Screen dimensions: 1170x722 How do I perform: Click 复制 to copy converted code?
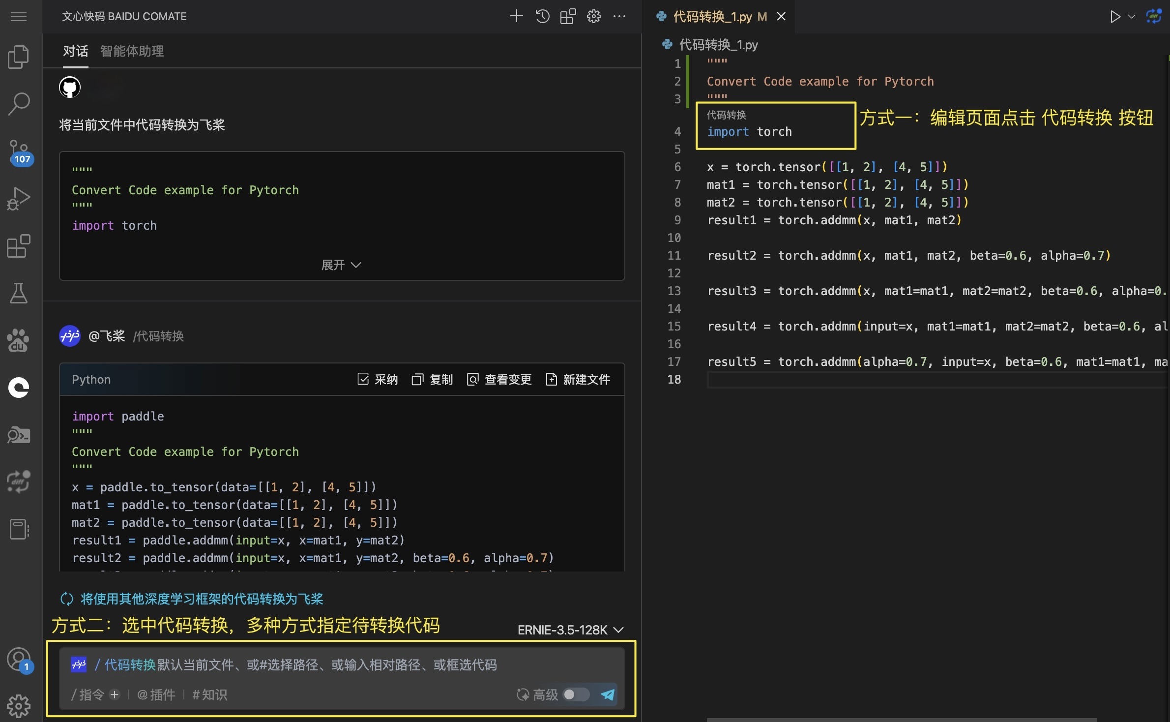[x=433, y=379]
